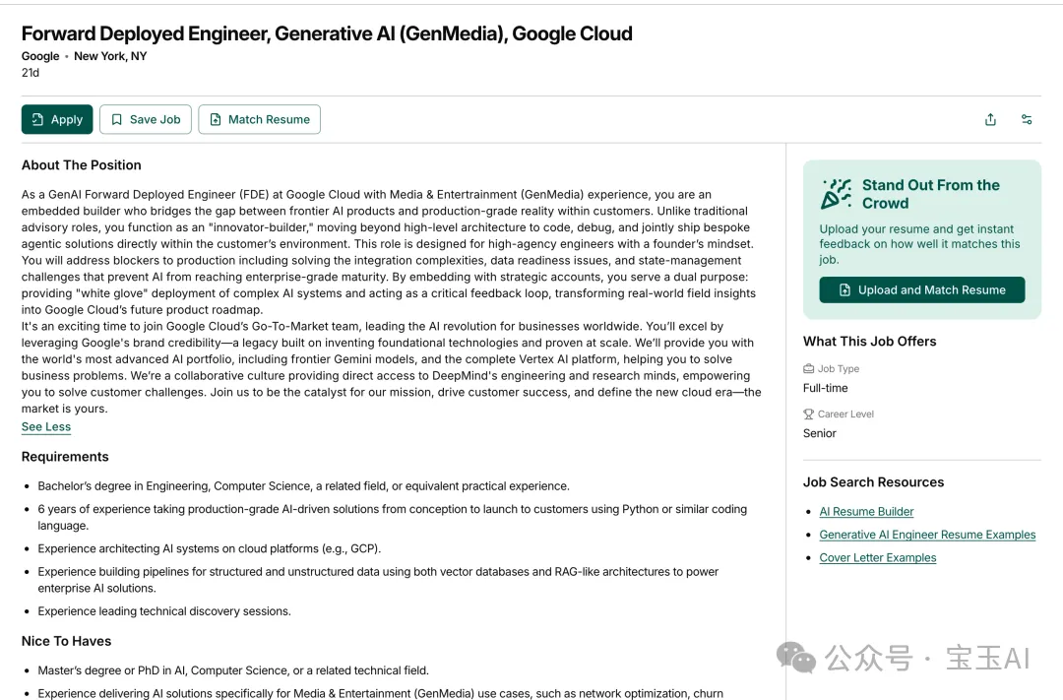Open Generative AI Engineer Resume Examples link
The image size is (1063, 700).
pyautogui.click(x=927, y=535)
